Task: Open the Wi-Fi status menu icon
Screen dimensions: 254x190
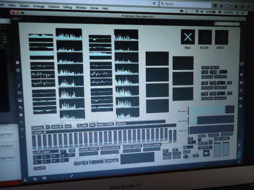Action: 197,11
